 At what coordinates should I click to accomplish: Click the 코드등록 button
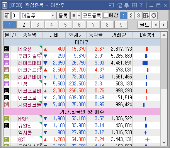point(92,15)
